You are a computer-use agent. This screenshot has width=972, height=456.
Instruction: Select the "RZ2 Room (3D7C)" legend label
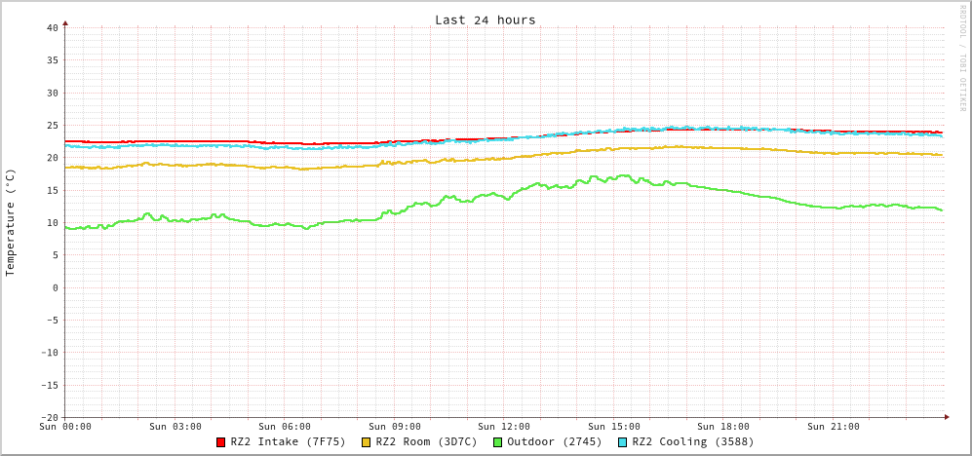(x=426, y=442)
